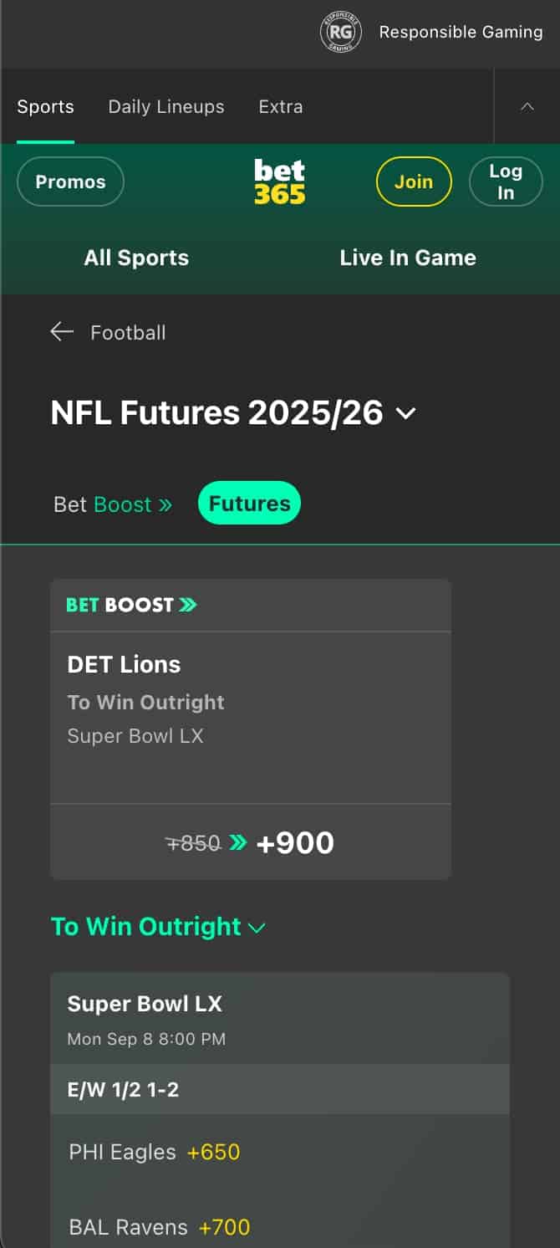Viewport: 560px width, 1248px height.
Task: Select the DET Lions +900 boosted odds
Action: [251, 842]
